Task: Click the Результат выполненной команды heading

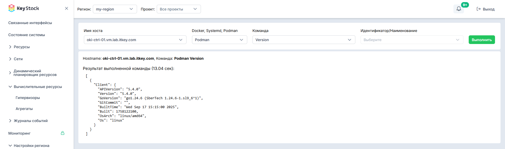Action: (x=128, y=69)
